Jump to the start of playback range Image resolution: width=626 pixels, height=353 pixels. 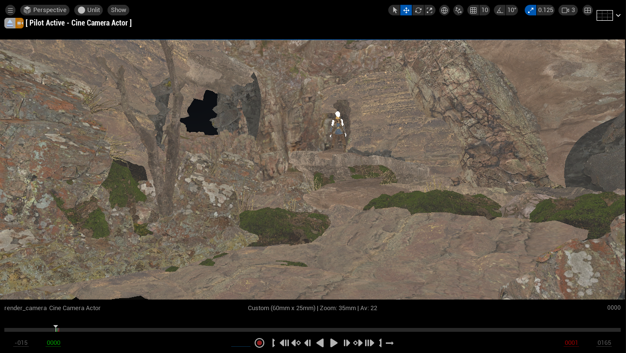pos(284,343)
